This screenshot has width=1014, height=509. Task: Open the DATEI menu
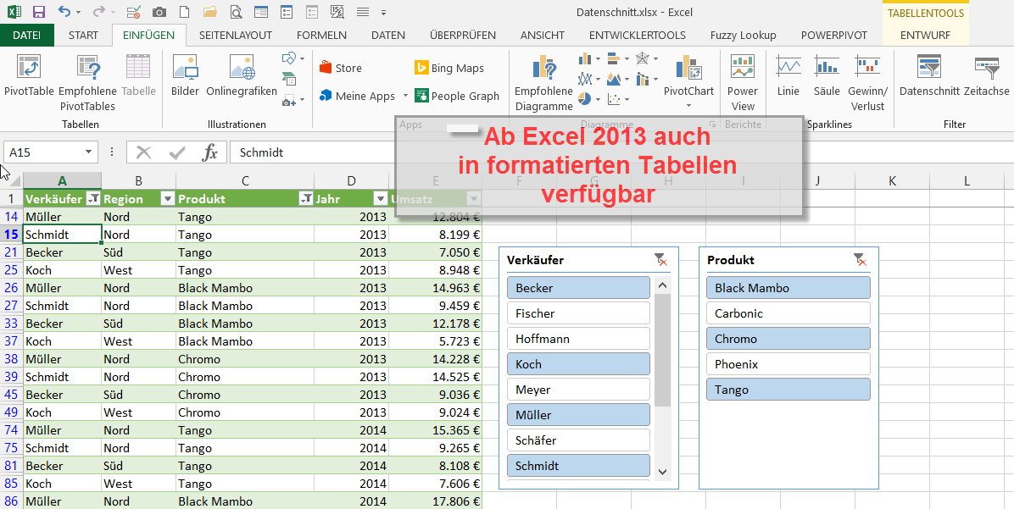(26, 36)
